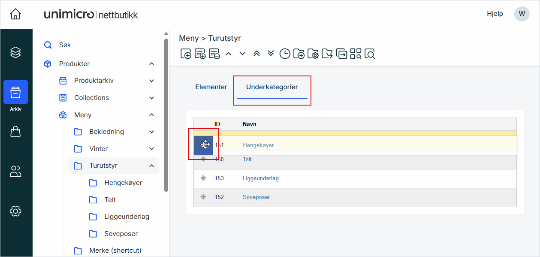
Task: Click the Hjelp link in header
Action: coord(495,14)
